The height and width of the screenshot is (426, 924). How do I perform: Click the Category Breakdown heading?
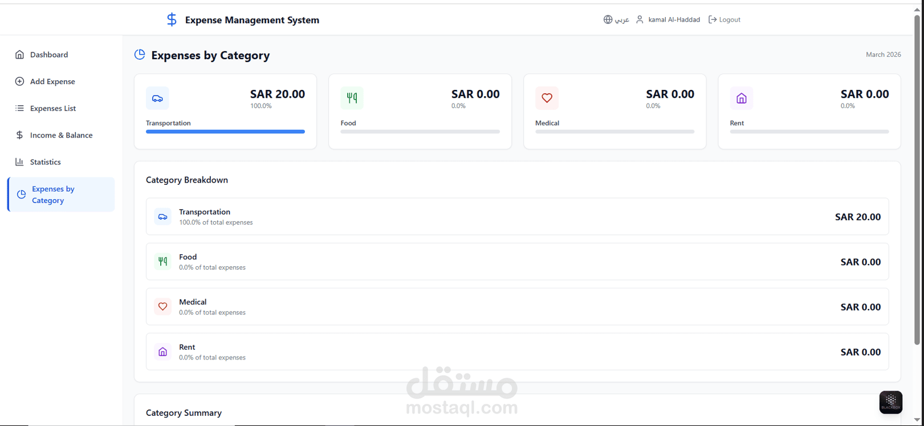(187, 180)
